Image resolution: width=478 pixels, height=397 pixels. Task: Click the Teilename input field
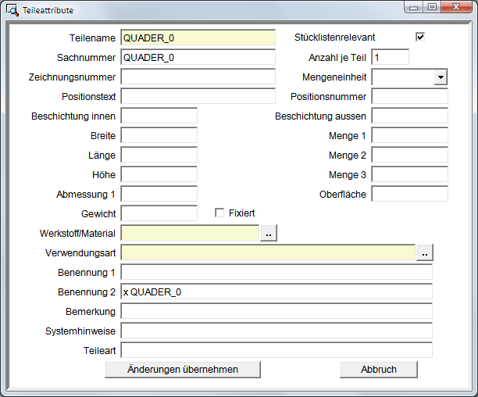[x=198, y=38]
